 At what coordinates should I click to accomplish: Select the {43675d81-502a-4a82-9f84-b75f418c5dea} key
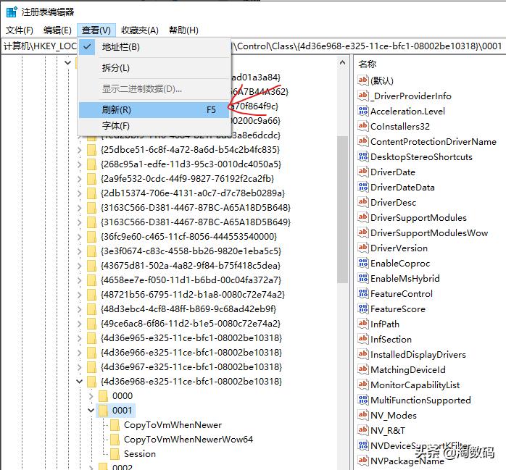[x=191, y=266]
